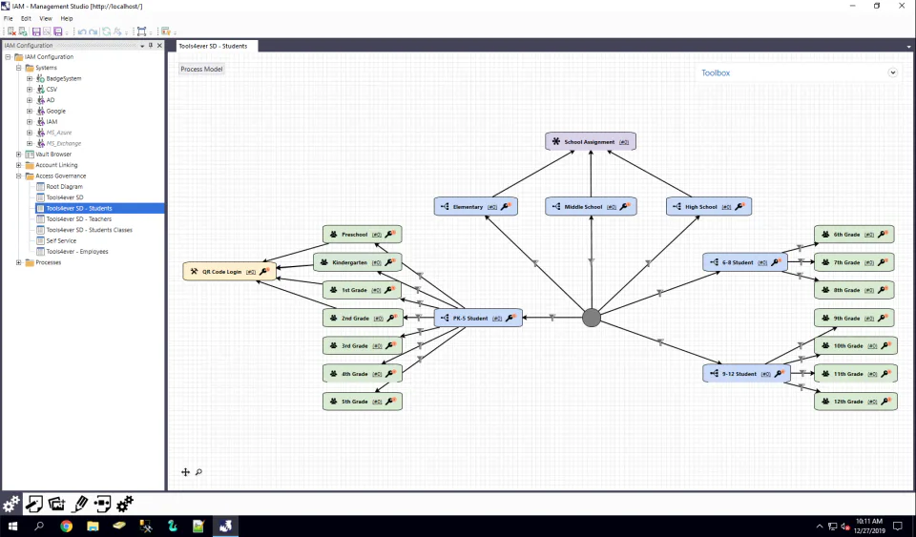The height and width of the screenshot is (537, 916).
Task: Click the magnifier zoom tool on the canvas
Action: point(198,472)
